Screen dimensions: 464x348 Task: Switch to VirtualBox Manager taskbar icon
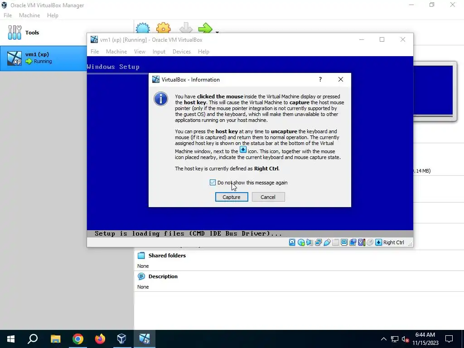click(122, 339)
